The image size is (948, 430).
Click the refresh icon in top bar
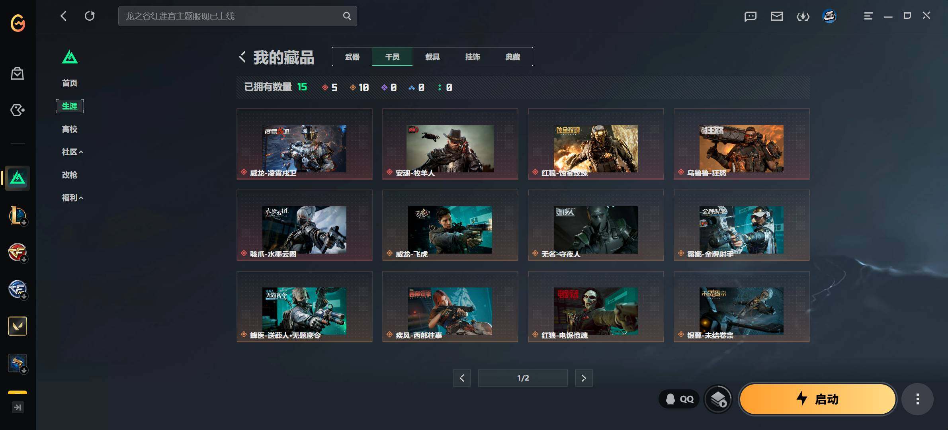pos(90,16)
